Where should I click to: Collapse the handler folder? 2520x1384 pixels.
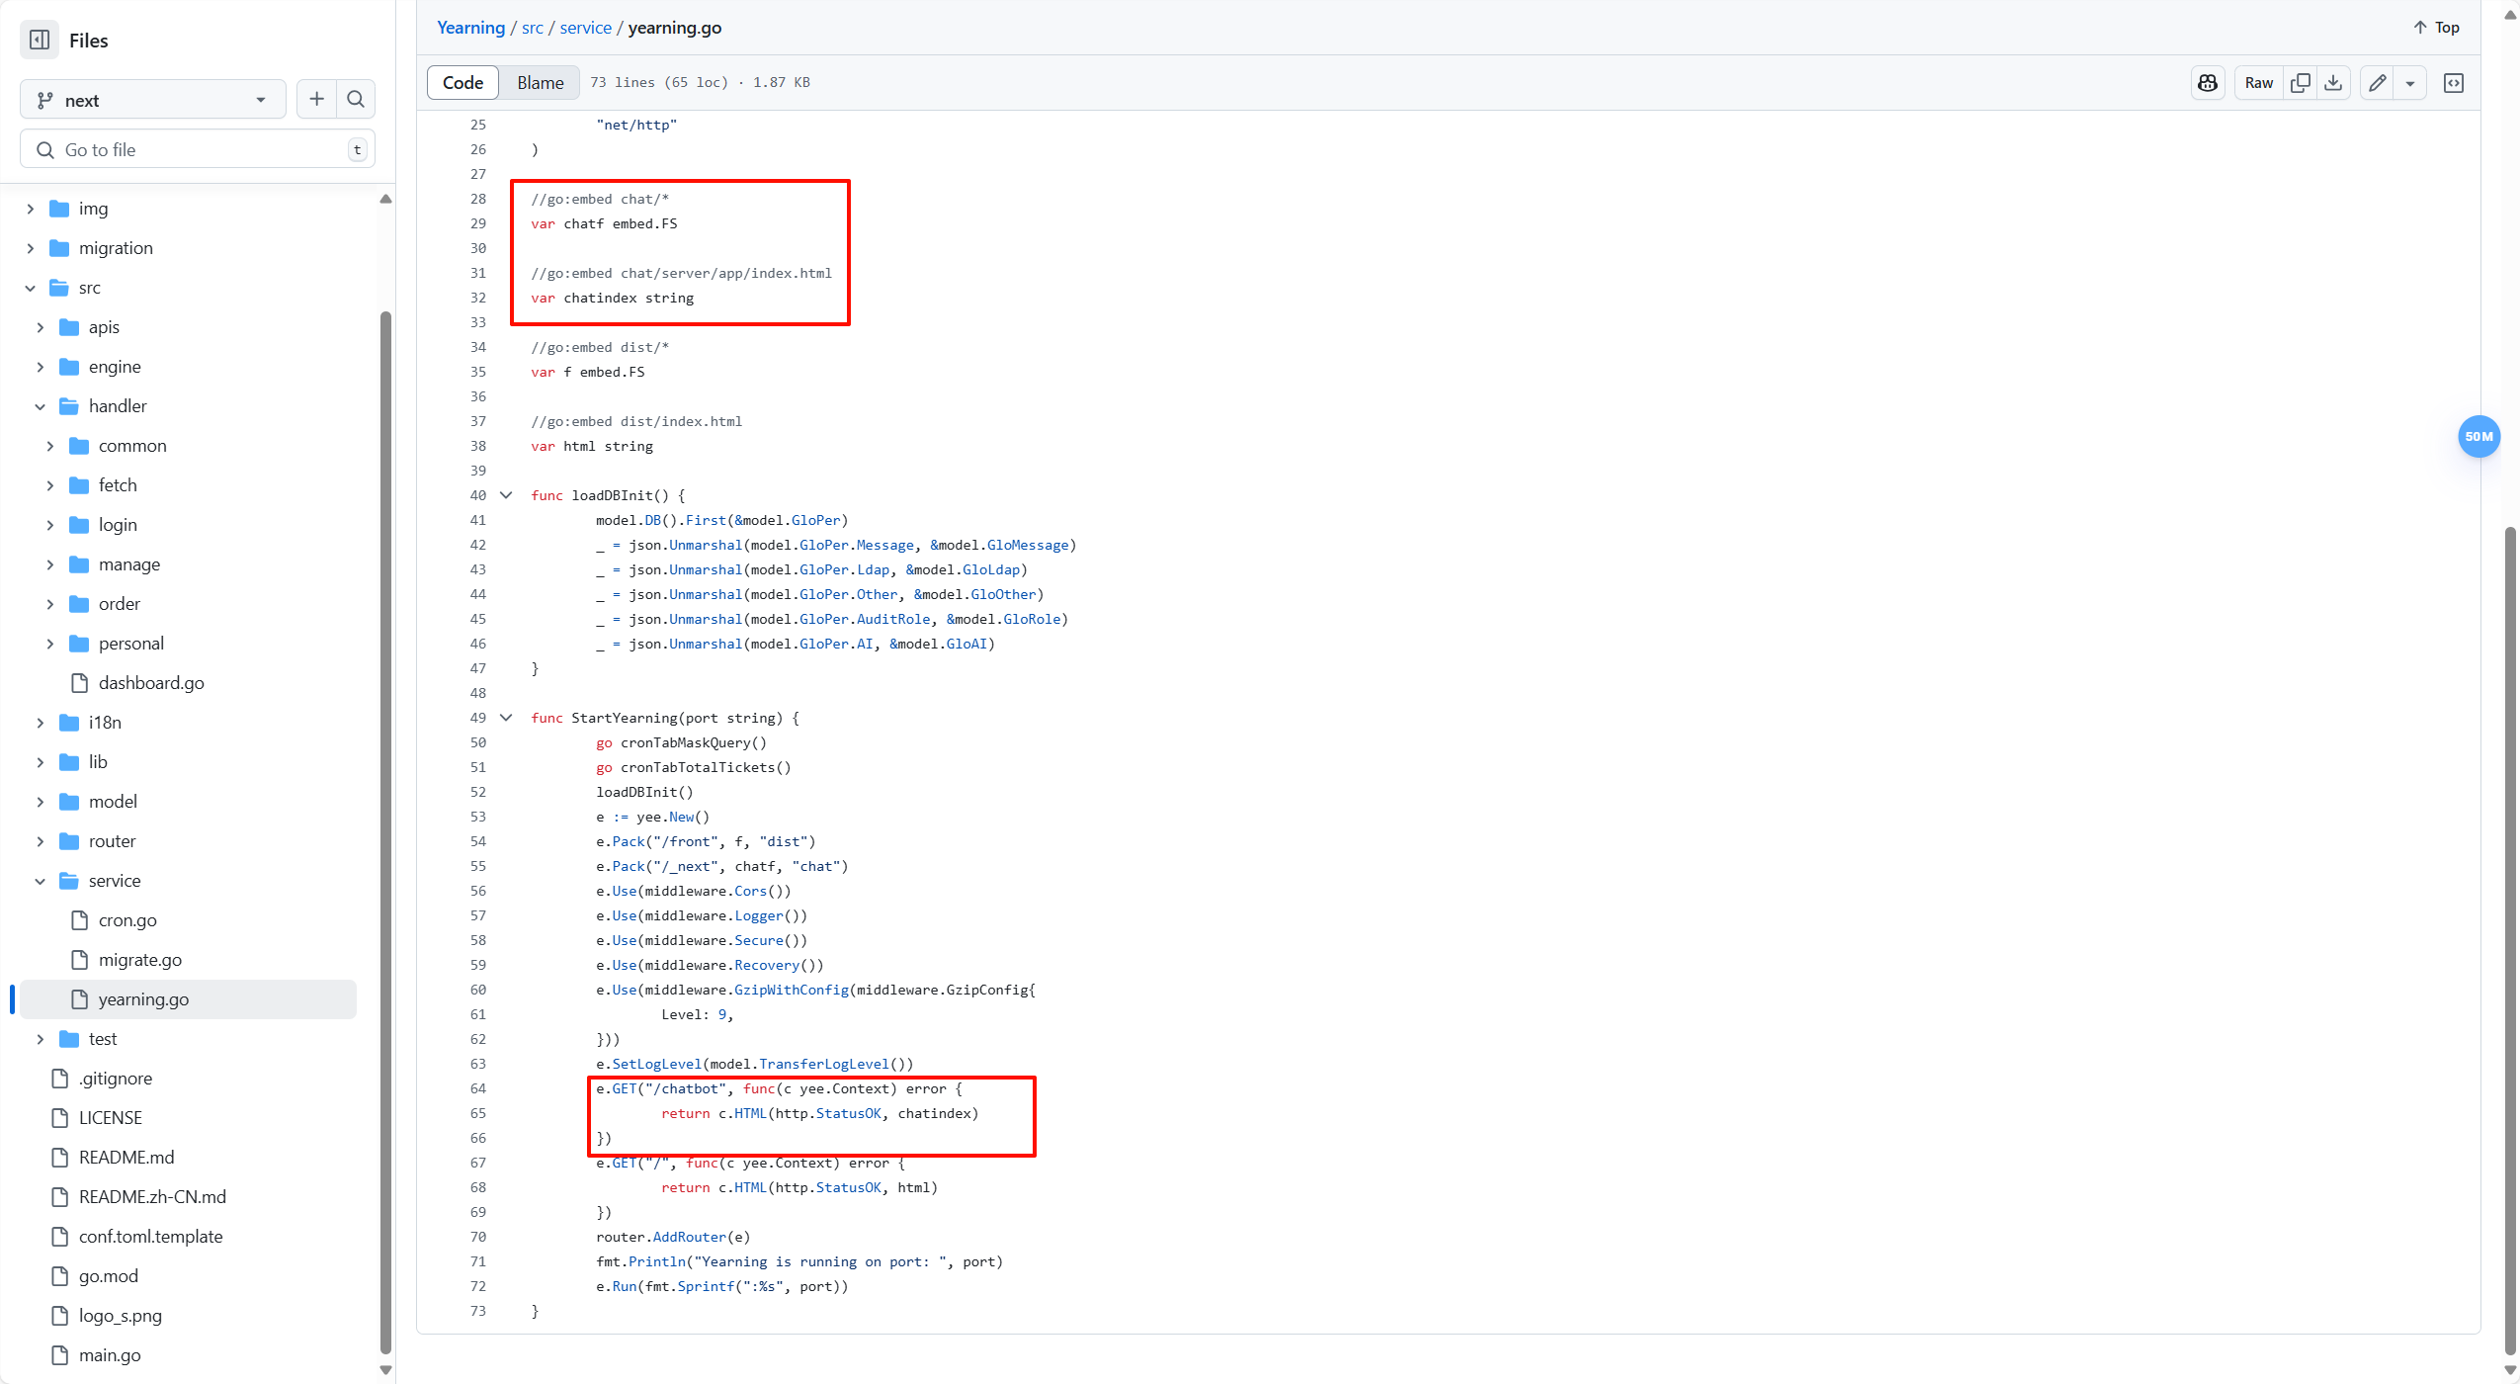[41, 406]
